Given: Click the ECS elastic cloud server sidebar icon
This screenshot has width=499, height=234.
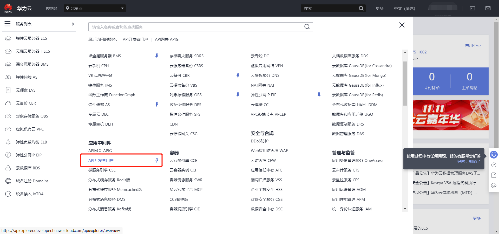Looking at the screenshot, I should pyautogui.click(x=8, y=38).
